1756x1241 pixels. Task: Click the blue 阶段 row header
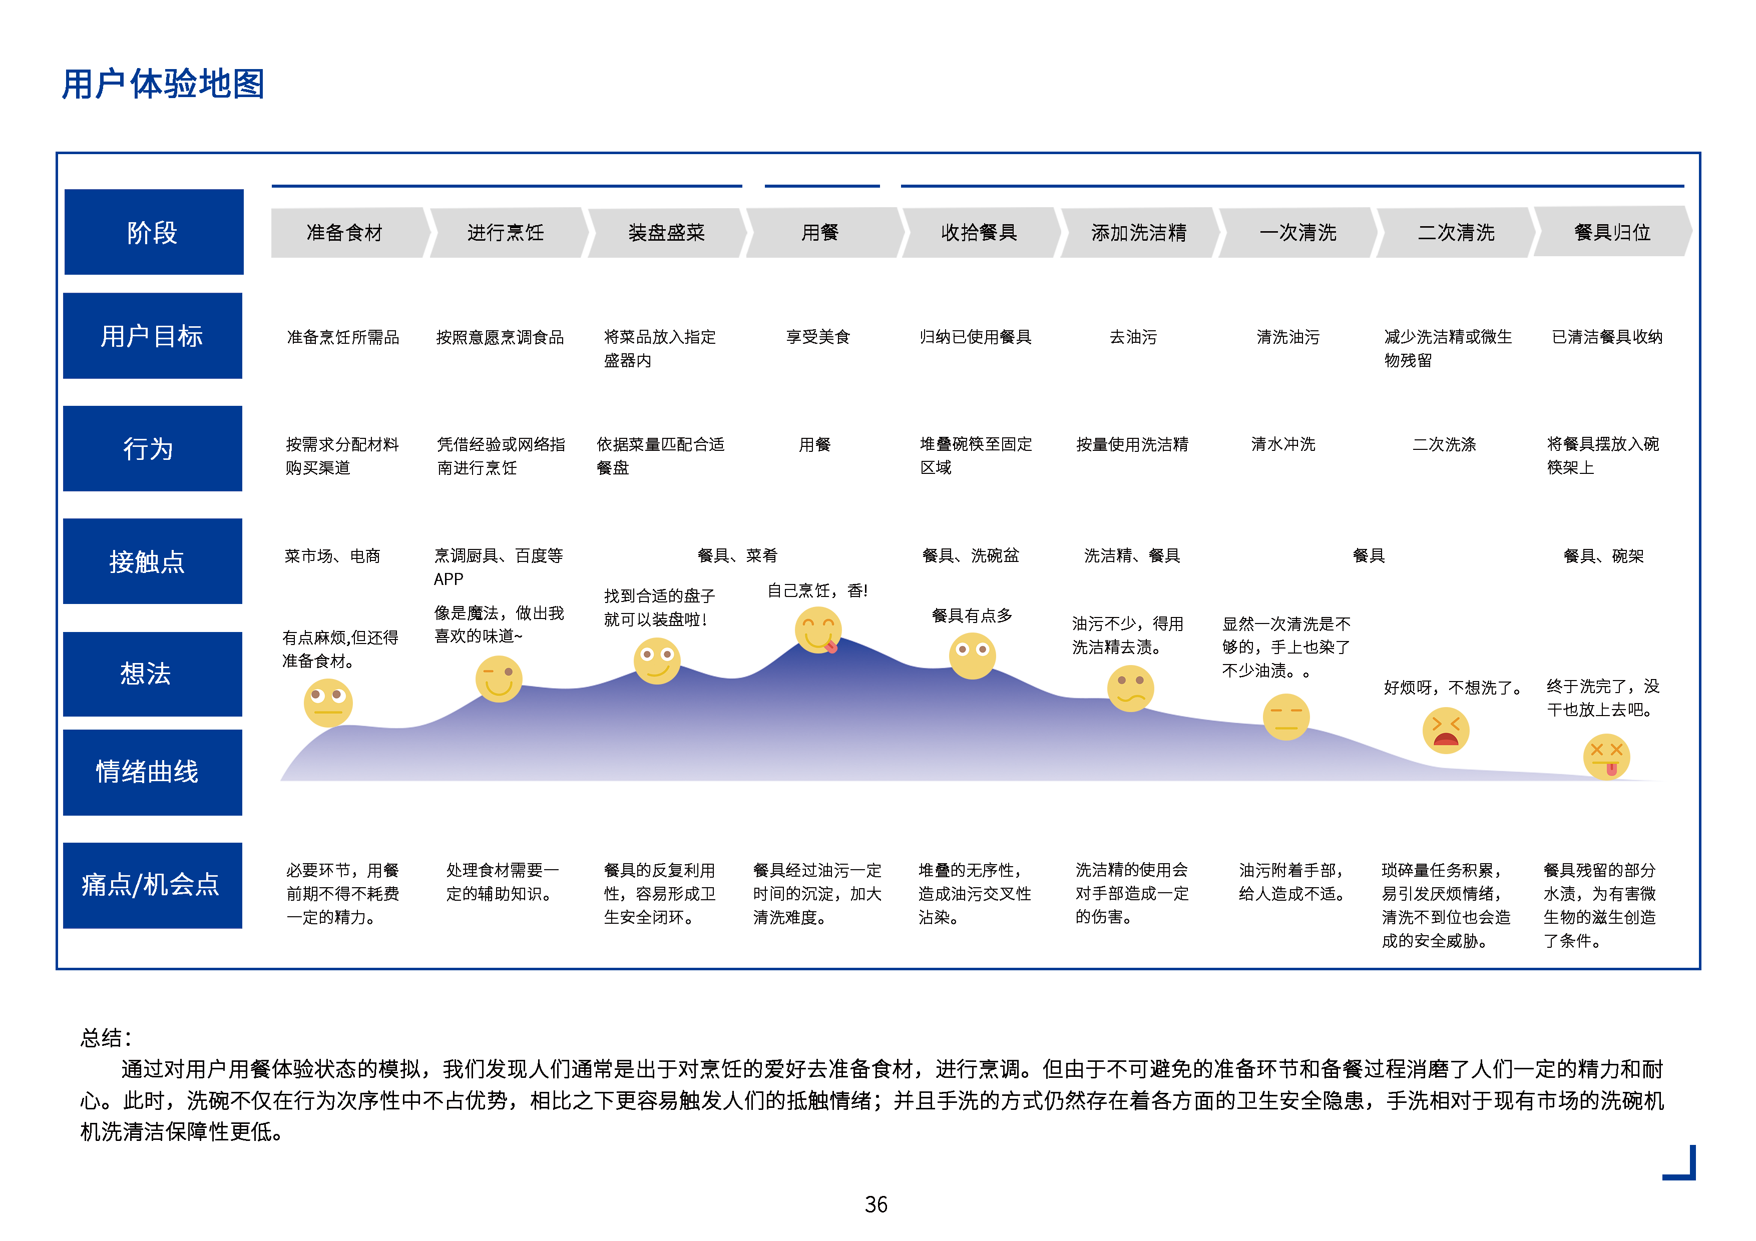[154, 232]
